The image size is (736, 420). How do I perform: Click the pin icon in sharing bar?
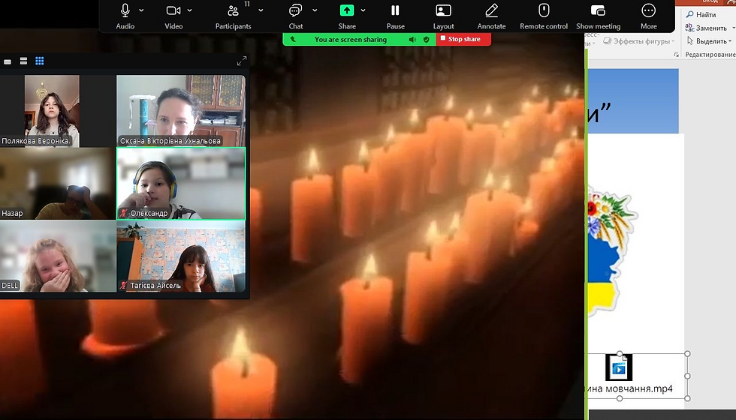[x=293, y=39]
